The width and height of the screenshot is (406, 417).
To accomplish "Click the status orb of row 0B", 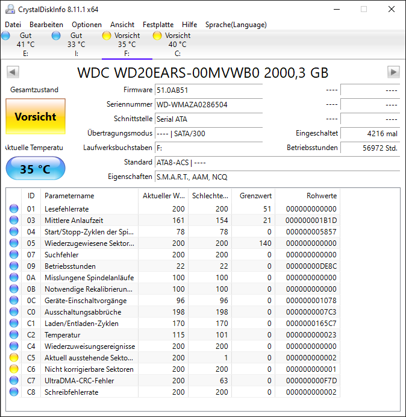I will [x=14, y=289].
